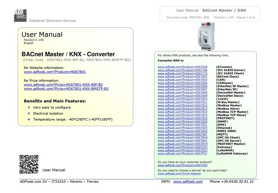Click 'Document code: MN67801_ENG' in header
This screenshot has height=193, width=278.
click(x=188, y=17)
